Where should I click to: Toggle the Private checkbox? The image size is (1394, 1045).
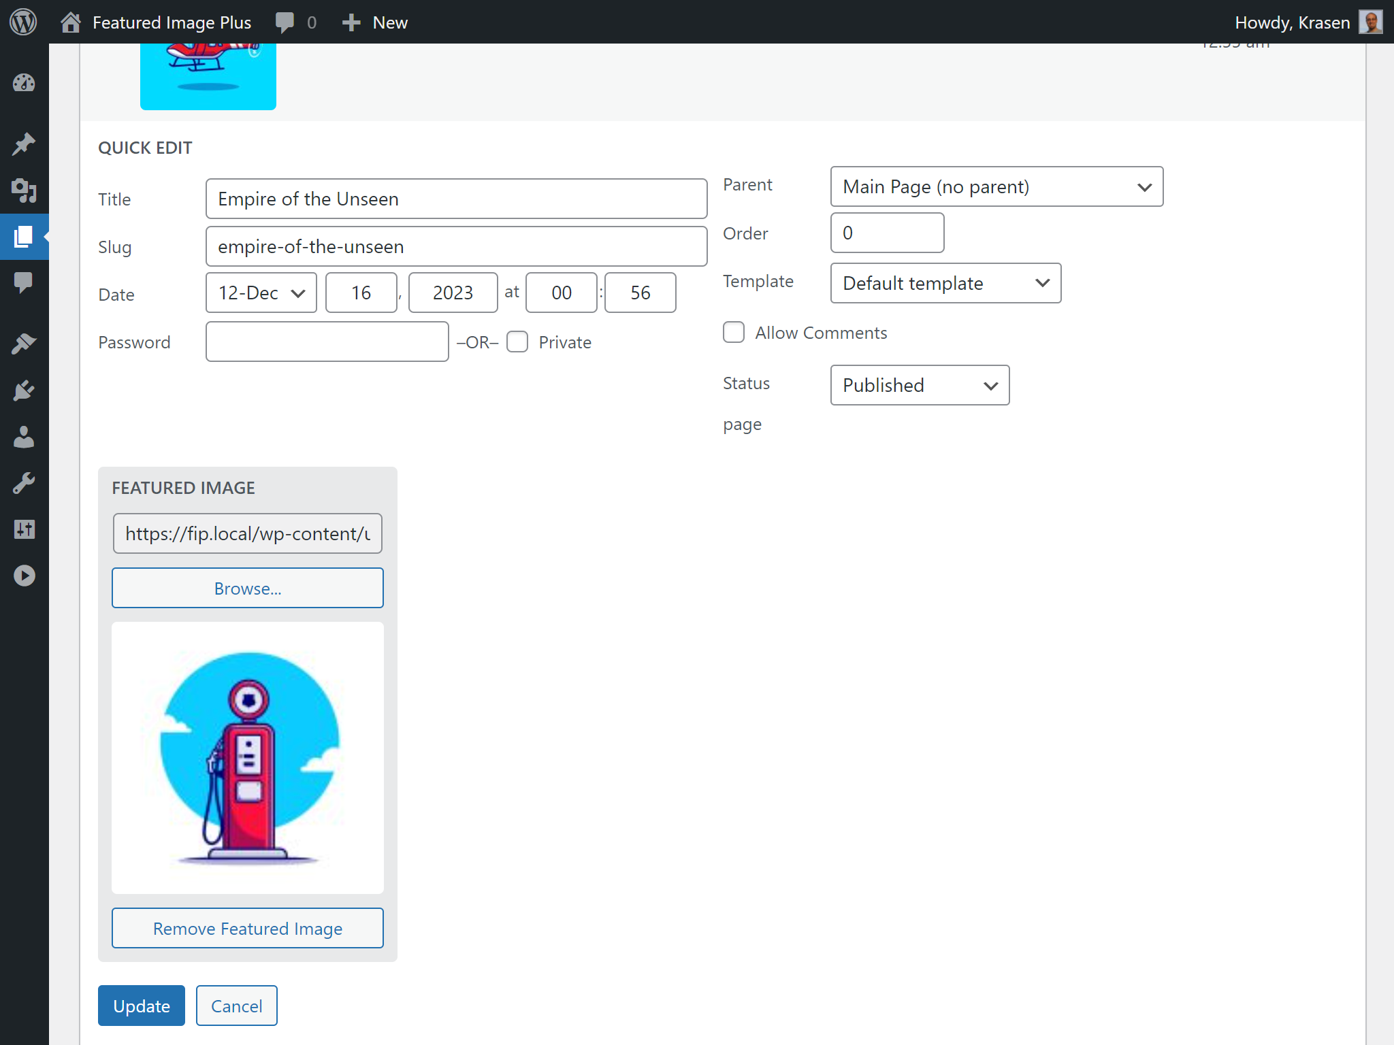517,342
